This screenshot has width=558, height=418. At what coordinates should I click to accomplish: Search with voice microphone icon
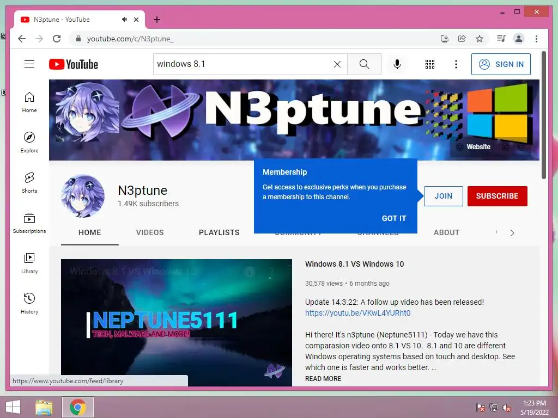coord(397,64)
